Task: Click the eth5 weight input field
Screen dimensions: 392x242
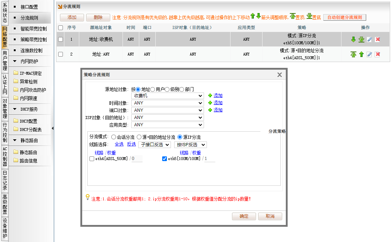Action: 210,159
